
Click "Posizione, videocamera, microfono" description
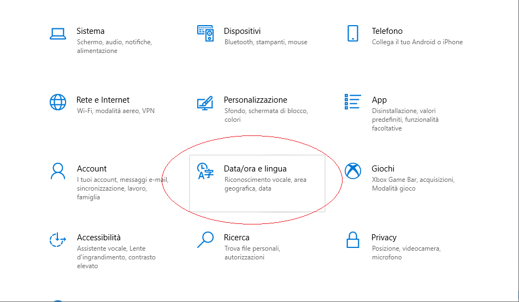tap(406, 253)
